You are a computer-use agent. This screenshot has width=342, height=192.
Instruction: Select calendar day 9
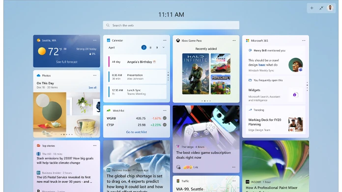(157, 48)
